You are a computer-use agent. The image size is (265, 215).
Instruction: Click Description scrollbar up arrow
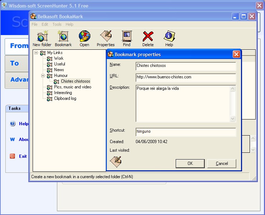click(x=233, y=88)
